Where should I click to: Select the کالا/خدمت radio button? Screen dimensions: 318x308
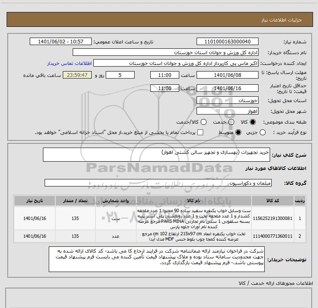[204, 122]
